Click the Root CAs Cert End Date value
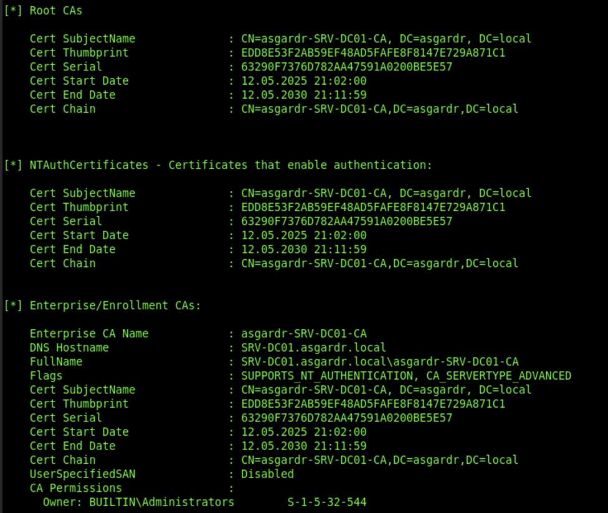The height and width of the screenshot is (513, 608). [304, 95]
